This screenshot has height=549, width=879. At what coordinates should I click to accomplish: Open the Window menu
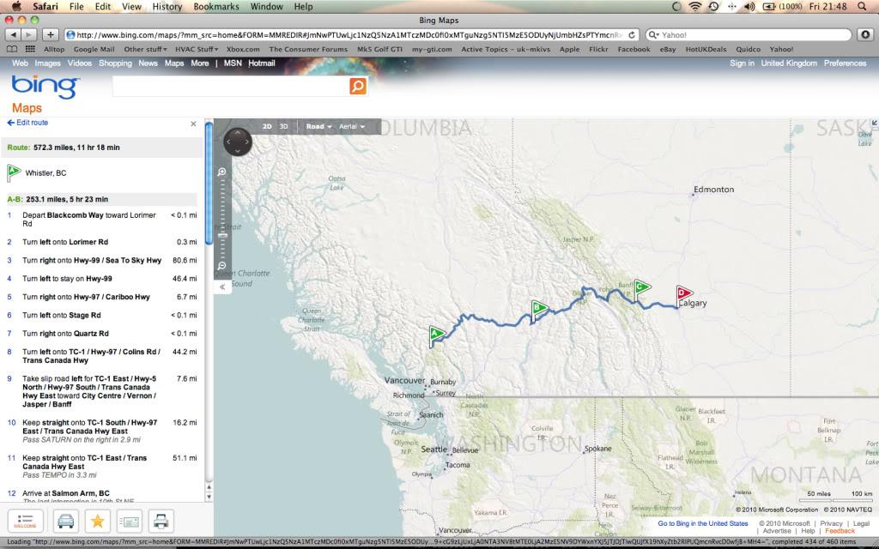pos(266,7)
